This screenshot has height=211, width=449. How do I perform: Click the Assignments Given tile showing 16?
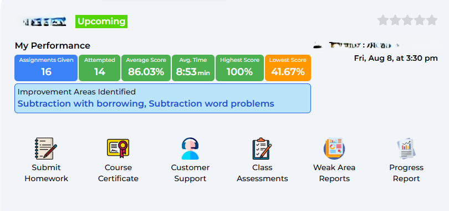coord(46,68)
